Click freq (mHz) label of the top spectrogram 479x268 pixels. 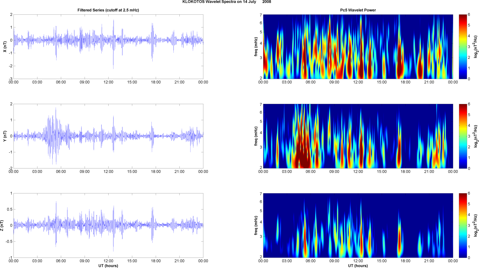point(256,47)
